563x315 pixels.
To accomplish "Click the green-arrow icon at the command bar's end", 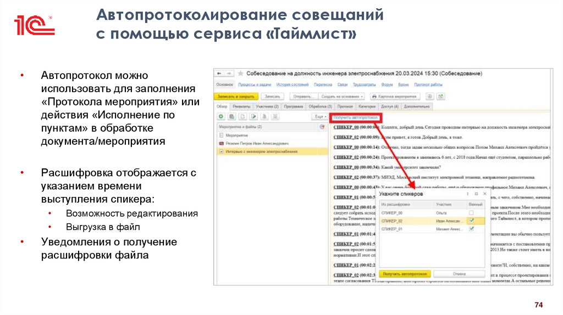I will (x=441, y=97).
